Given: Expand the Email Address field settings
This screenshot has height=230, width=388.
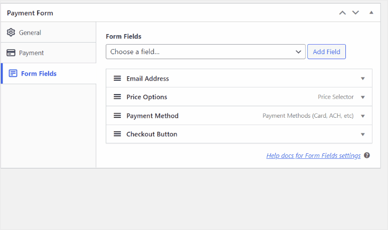Looking at the screenshot, I should tap(363, 79).
